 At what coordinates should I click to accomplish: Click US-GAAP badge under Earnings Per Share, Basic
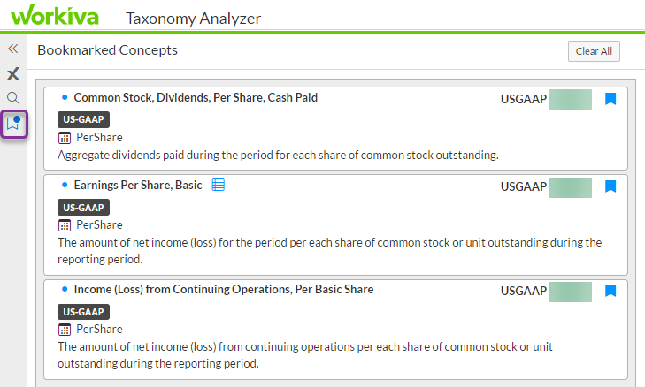83,208
